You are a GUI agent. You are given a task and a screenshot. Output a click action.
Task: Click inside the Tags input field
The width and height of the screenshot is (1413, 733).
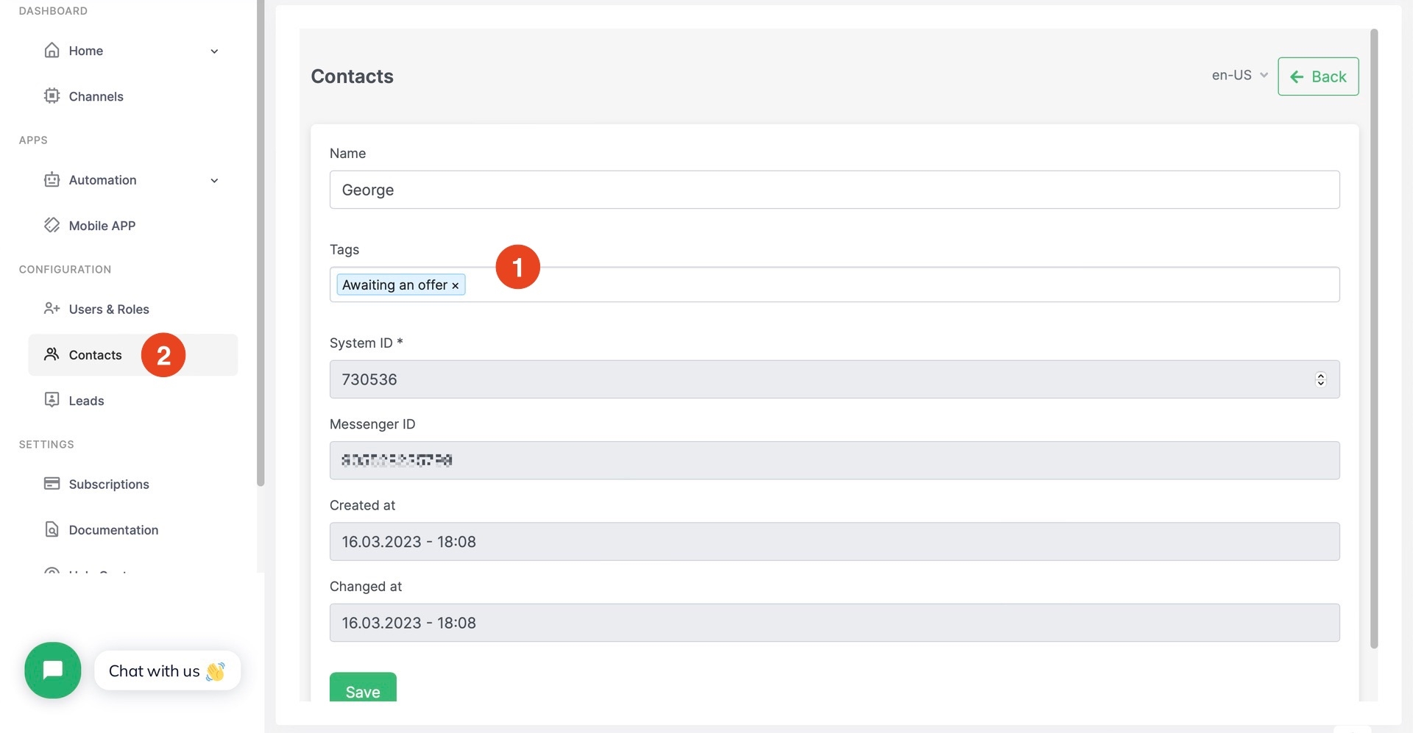tap(883, 285)
